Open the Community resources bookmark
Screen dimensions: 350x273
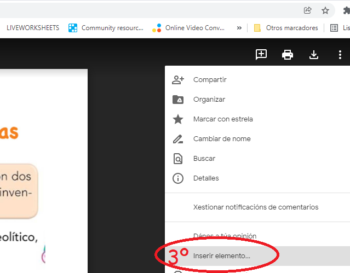pyautogui.click(x=106, y=28)
